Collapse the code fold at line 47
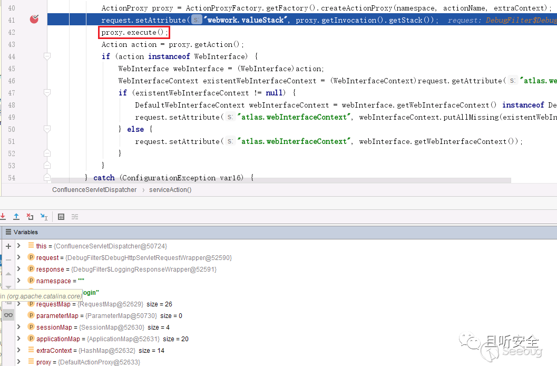This screenshot has height=366, width=557. tap(47, 93)
